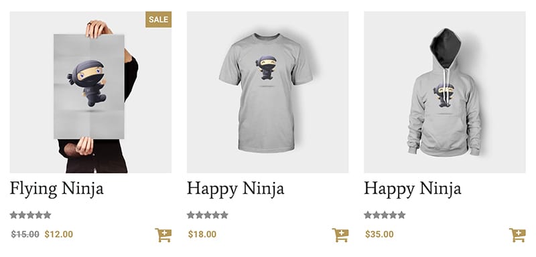Open the Happy Ninja t-shirt title link
The image size is (536, 257).
click(x=236, y=189)
